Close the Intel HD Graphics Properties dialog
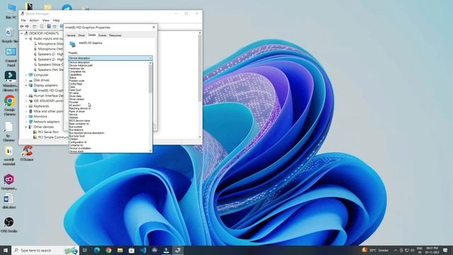This screenshot has width=453, height=255. pyautogui.click(x=154, y=27)
